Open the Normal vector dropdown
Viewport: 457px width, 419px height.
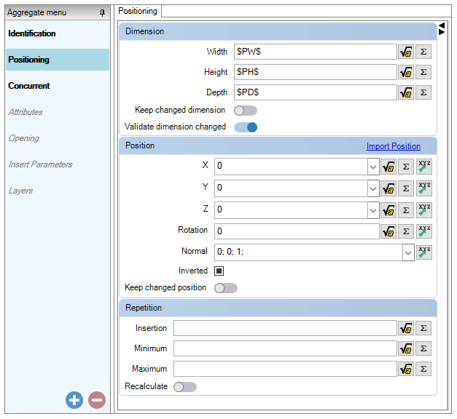[x=408, y=252]
